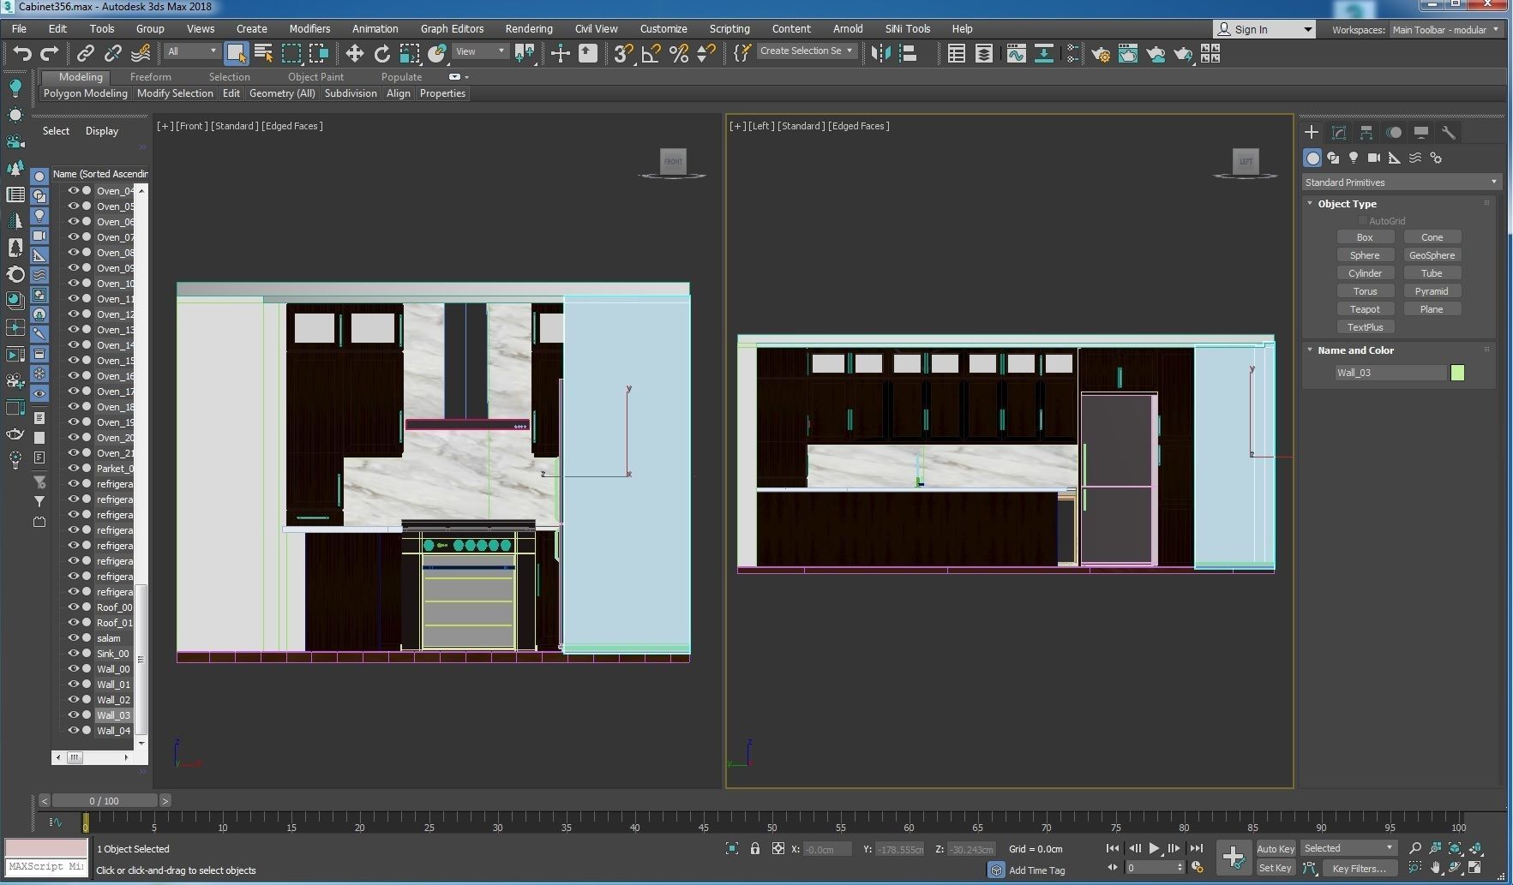Open the Standard Primitives dropdown
1513x885 pixels.
tap(1400, 182)
